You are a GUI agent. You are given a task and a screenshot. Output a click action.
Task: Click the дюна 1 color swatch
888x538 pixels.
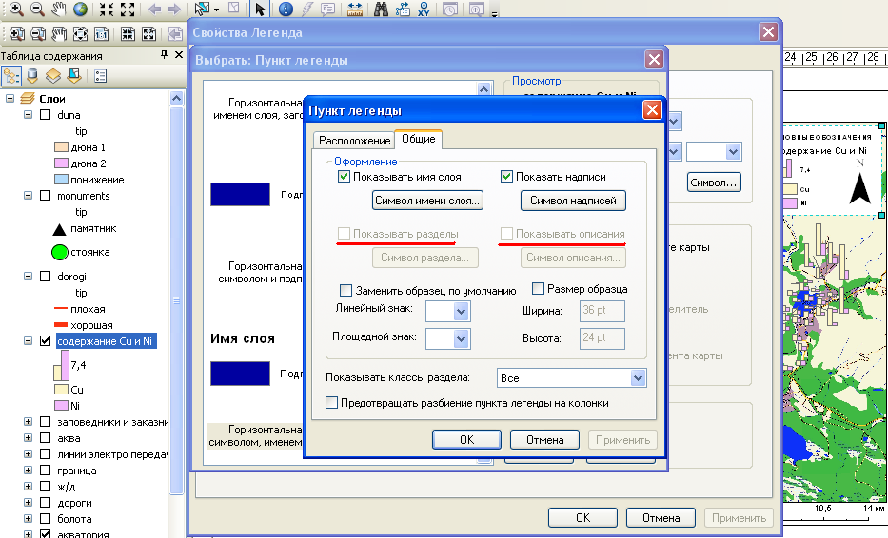pyautogui.click(x=61, y=147)
